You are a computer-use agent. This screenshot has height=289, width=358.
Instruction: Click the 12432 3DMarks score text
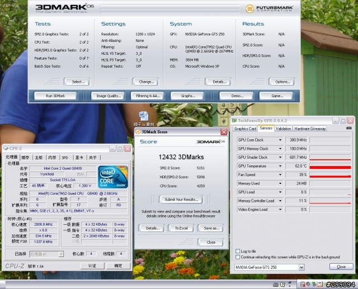181,157
